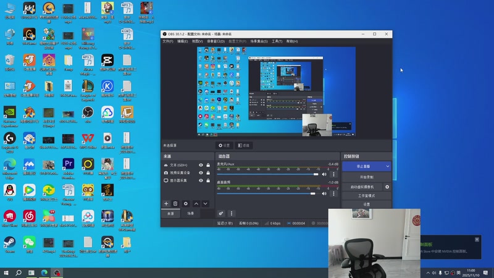Screen dimensions: 494x278
Task: Show hidden system tray icons chevron
Action: [428, 273]
